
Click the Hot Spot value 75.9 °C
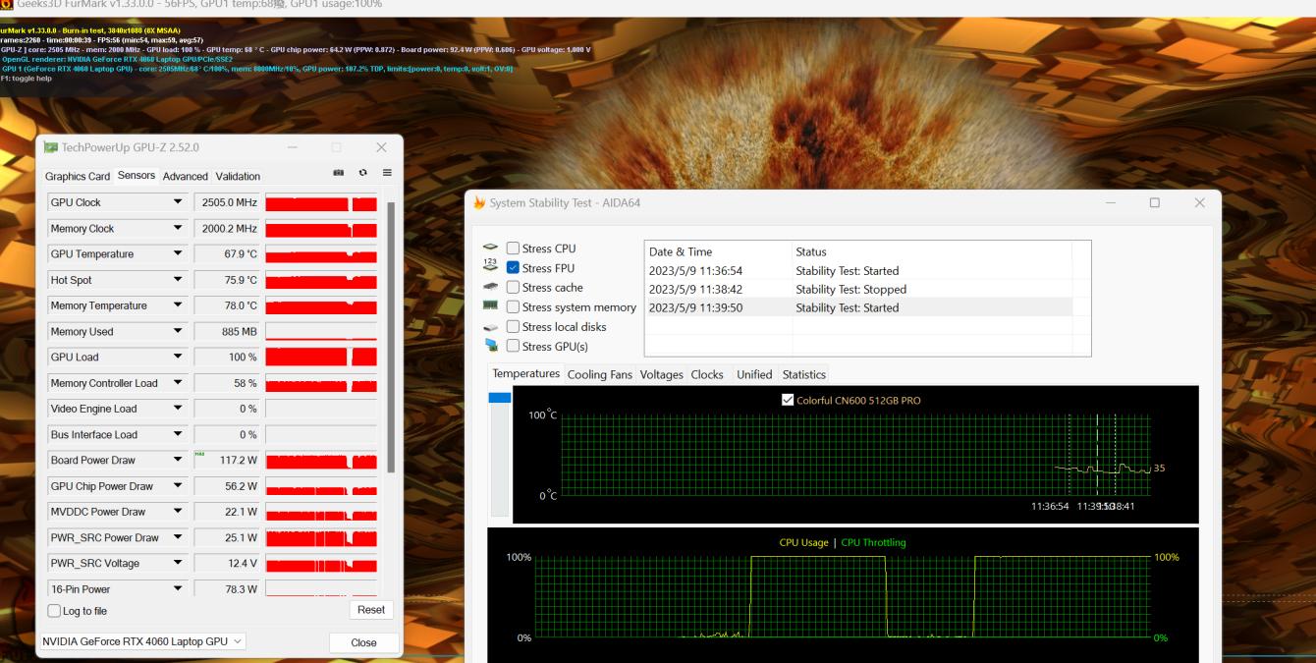click(x=227, y=280)
